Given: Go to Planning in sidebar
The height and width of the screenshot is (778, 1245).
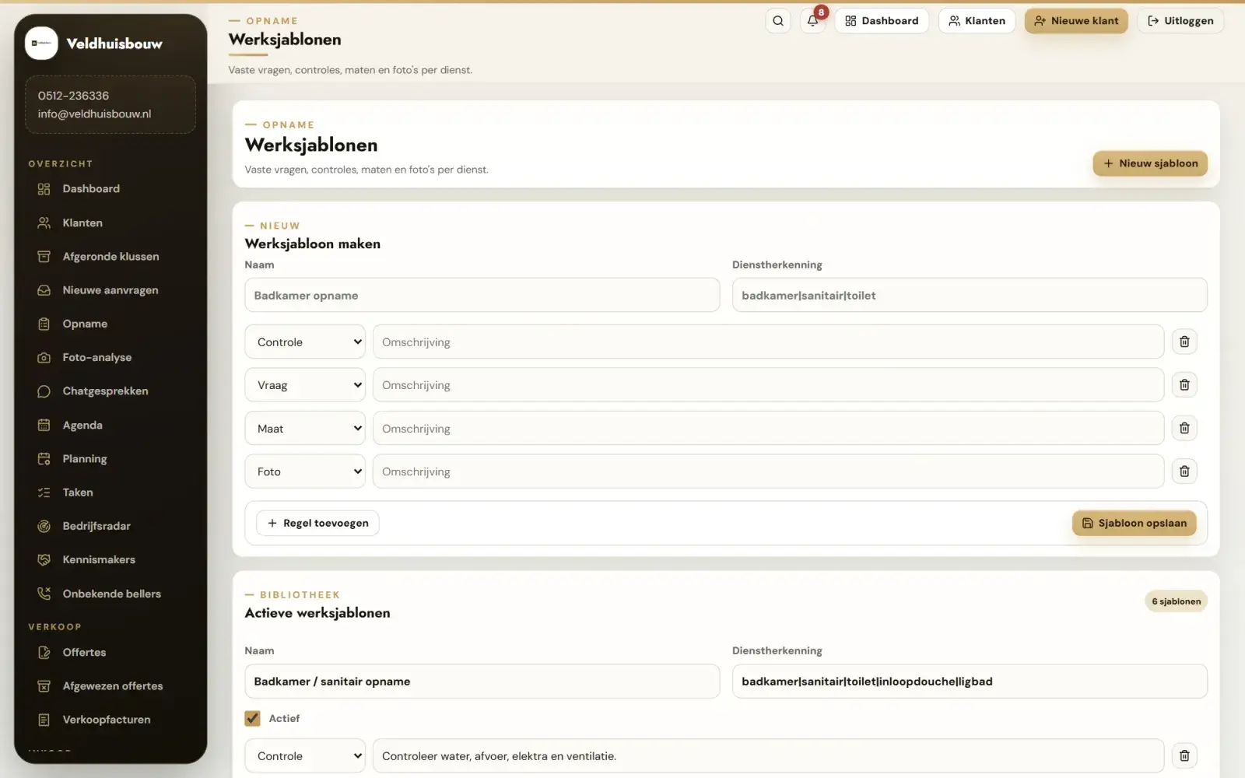Looking at the screenshot, I should 110,459.
